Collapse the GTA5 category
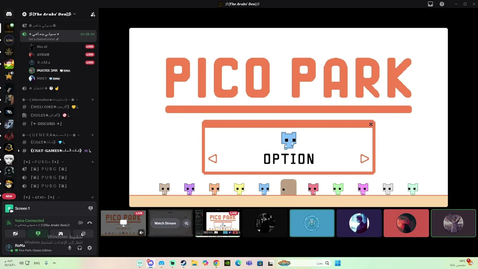This screenshot has height=269, width=478. coord(41,197)
